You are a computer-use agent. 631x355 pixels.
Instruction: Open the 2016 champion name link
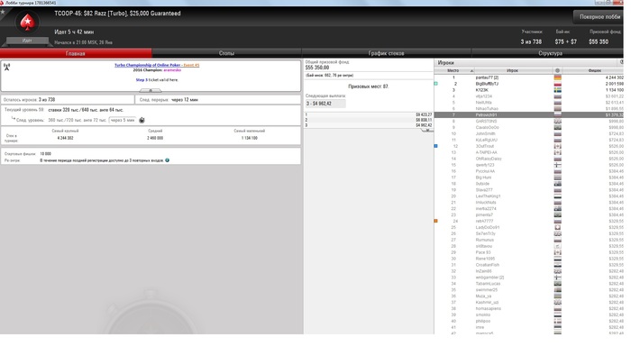172,70
